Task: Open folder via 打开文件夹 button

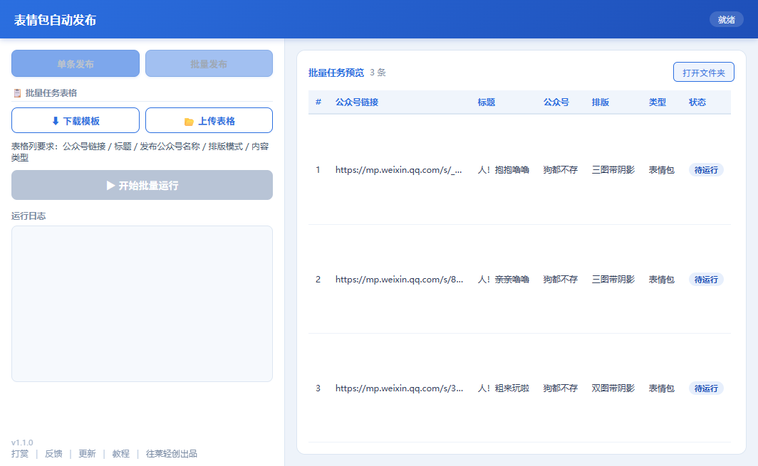Action: pyautogui.click(x=703, y=73)
